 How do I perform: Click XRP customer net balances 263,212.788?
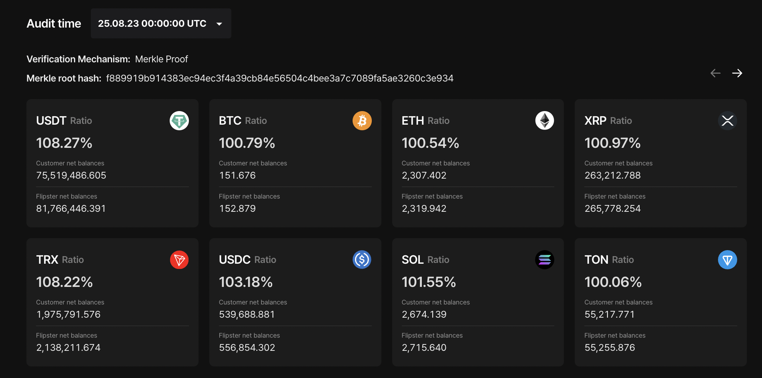pyautogui.click(x=613, y=175)
